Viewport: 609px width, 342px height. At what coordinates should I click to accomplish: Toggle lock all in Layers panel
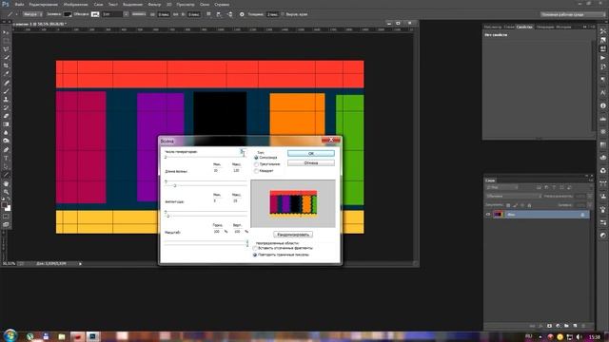click(x=529, y=205)
